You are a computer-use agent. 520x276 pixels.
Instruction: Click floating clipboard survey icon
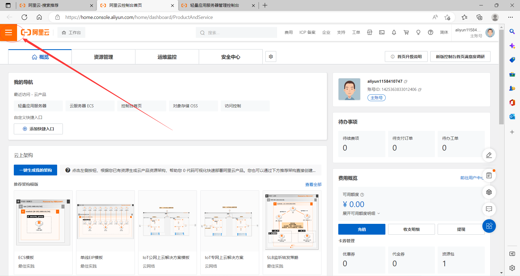point(489,175)
